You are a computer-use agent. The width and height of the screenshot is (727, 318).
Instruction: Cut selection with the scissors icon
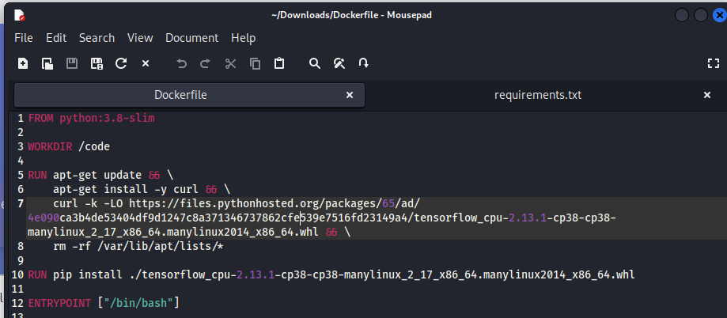pyautogui.click(x=230, y=63)
